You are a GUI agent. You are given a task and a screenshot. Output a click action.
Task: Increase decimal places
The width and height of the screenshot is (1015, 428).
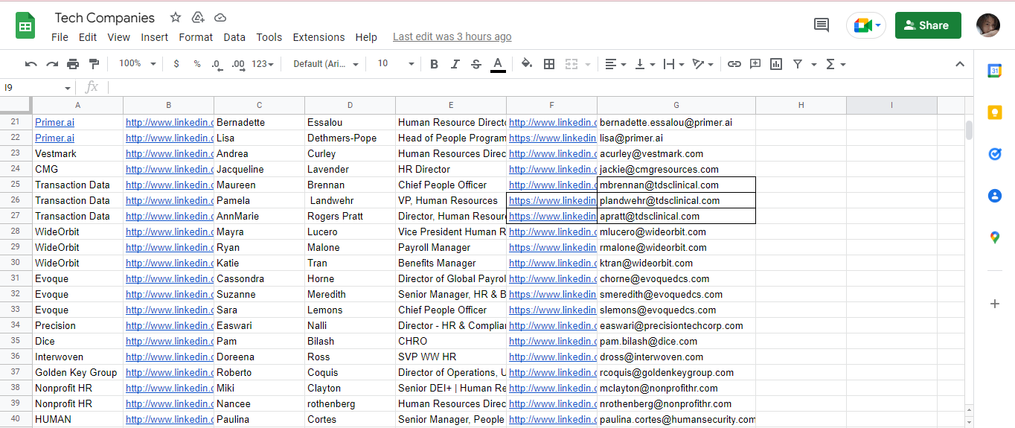click(238, 64)
